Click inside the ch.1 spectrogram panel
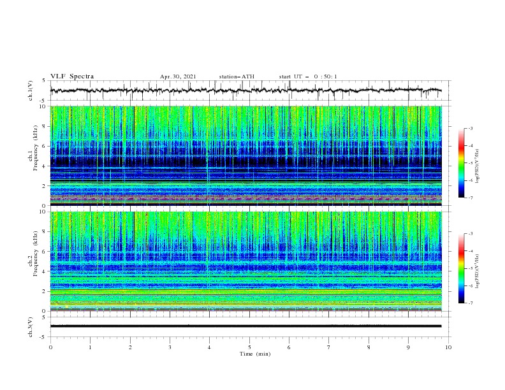The height and width of the screenshot is (390, 505). pos(245,155)
